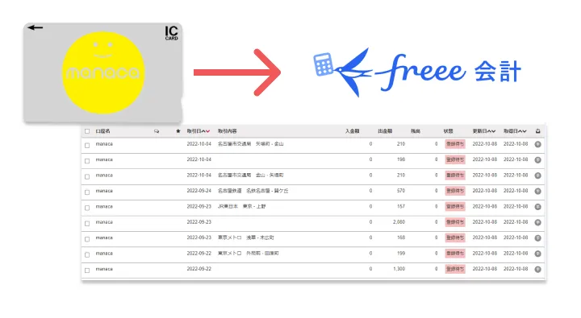Click the comment bubble icon in table header
The width and height of the screenshot is (581, 318).
coord(157,131)
